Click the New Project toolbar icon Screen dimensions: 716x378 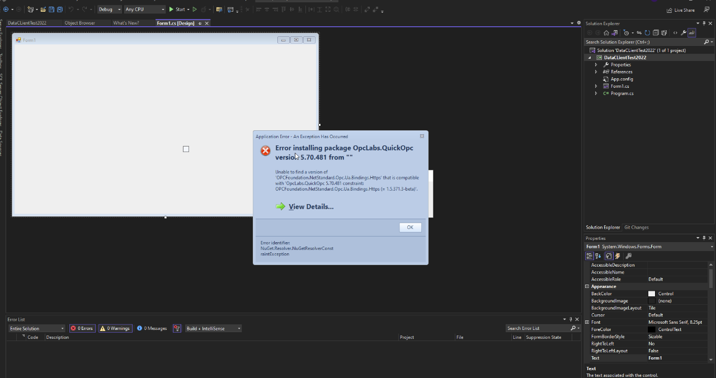pos(30,10)
